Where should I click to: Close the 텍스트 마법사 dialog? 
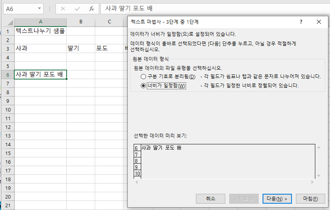pyautogui.click(x=318, y=22)
